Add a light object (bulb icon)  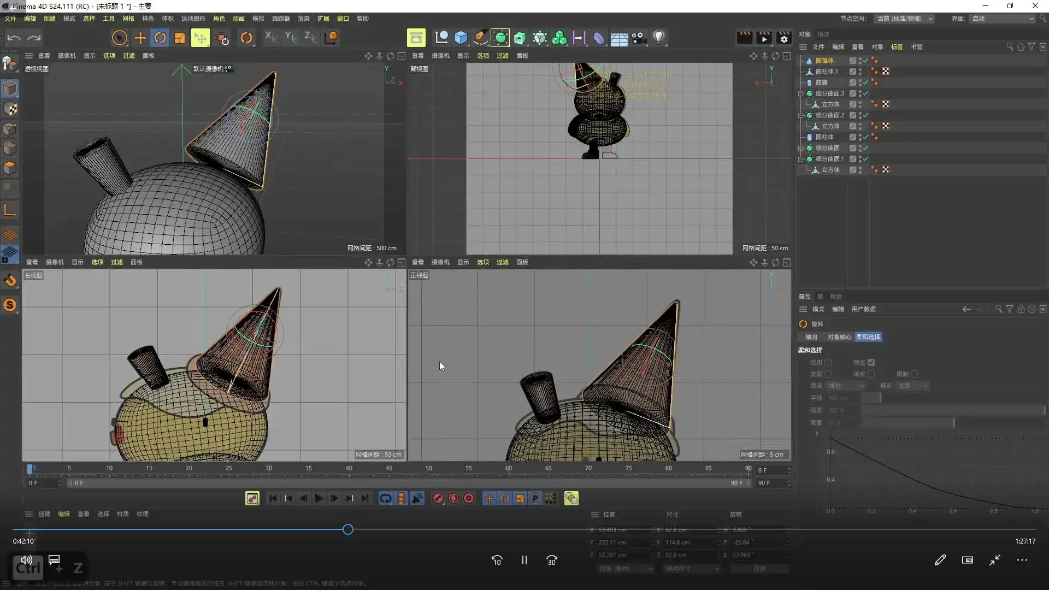pos(659,38)
